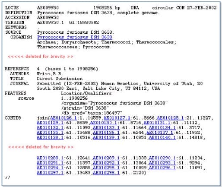This screenshot has height=187, width=222.
Task: Open contig link AE010288.1
Action: click(50, 158)
